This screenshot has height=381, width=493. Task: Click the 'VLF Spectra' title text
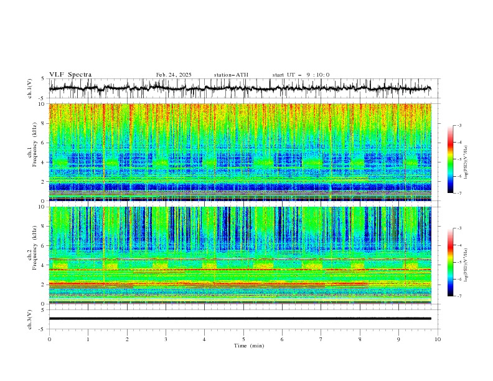(70, 75)
